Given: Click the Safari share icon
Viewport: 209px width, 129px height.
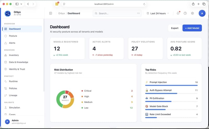Looking at the screenshot, I should click(x=193, y=4).
